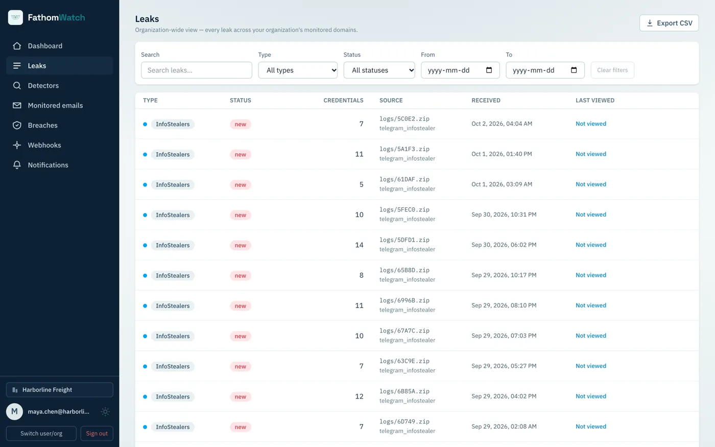Click the To date input field
Screen dimensions: 715x447
click(545, 70)
